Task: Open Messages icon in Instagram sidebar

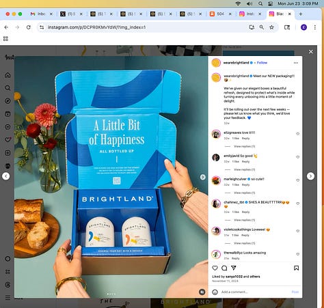Action: [8, 127]
